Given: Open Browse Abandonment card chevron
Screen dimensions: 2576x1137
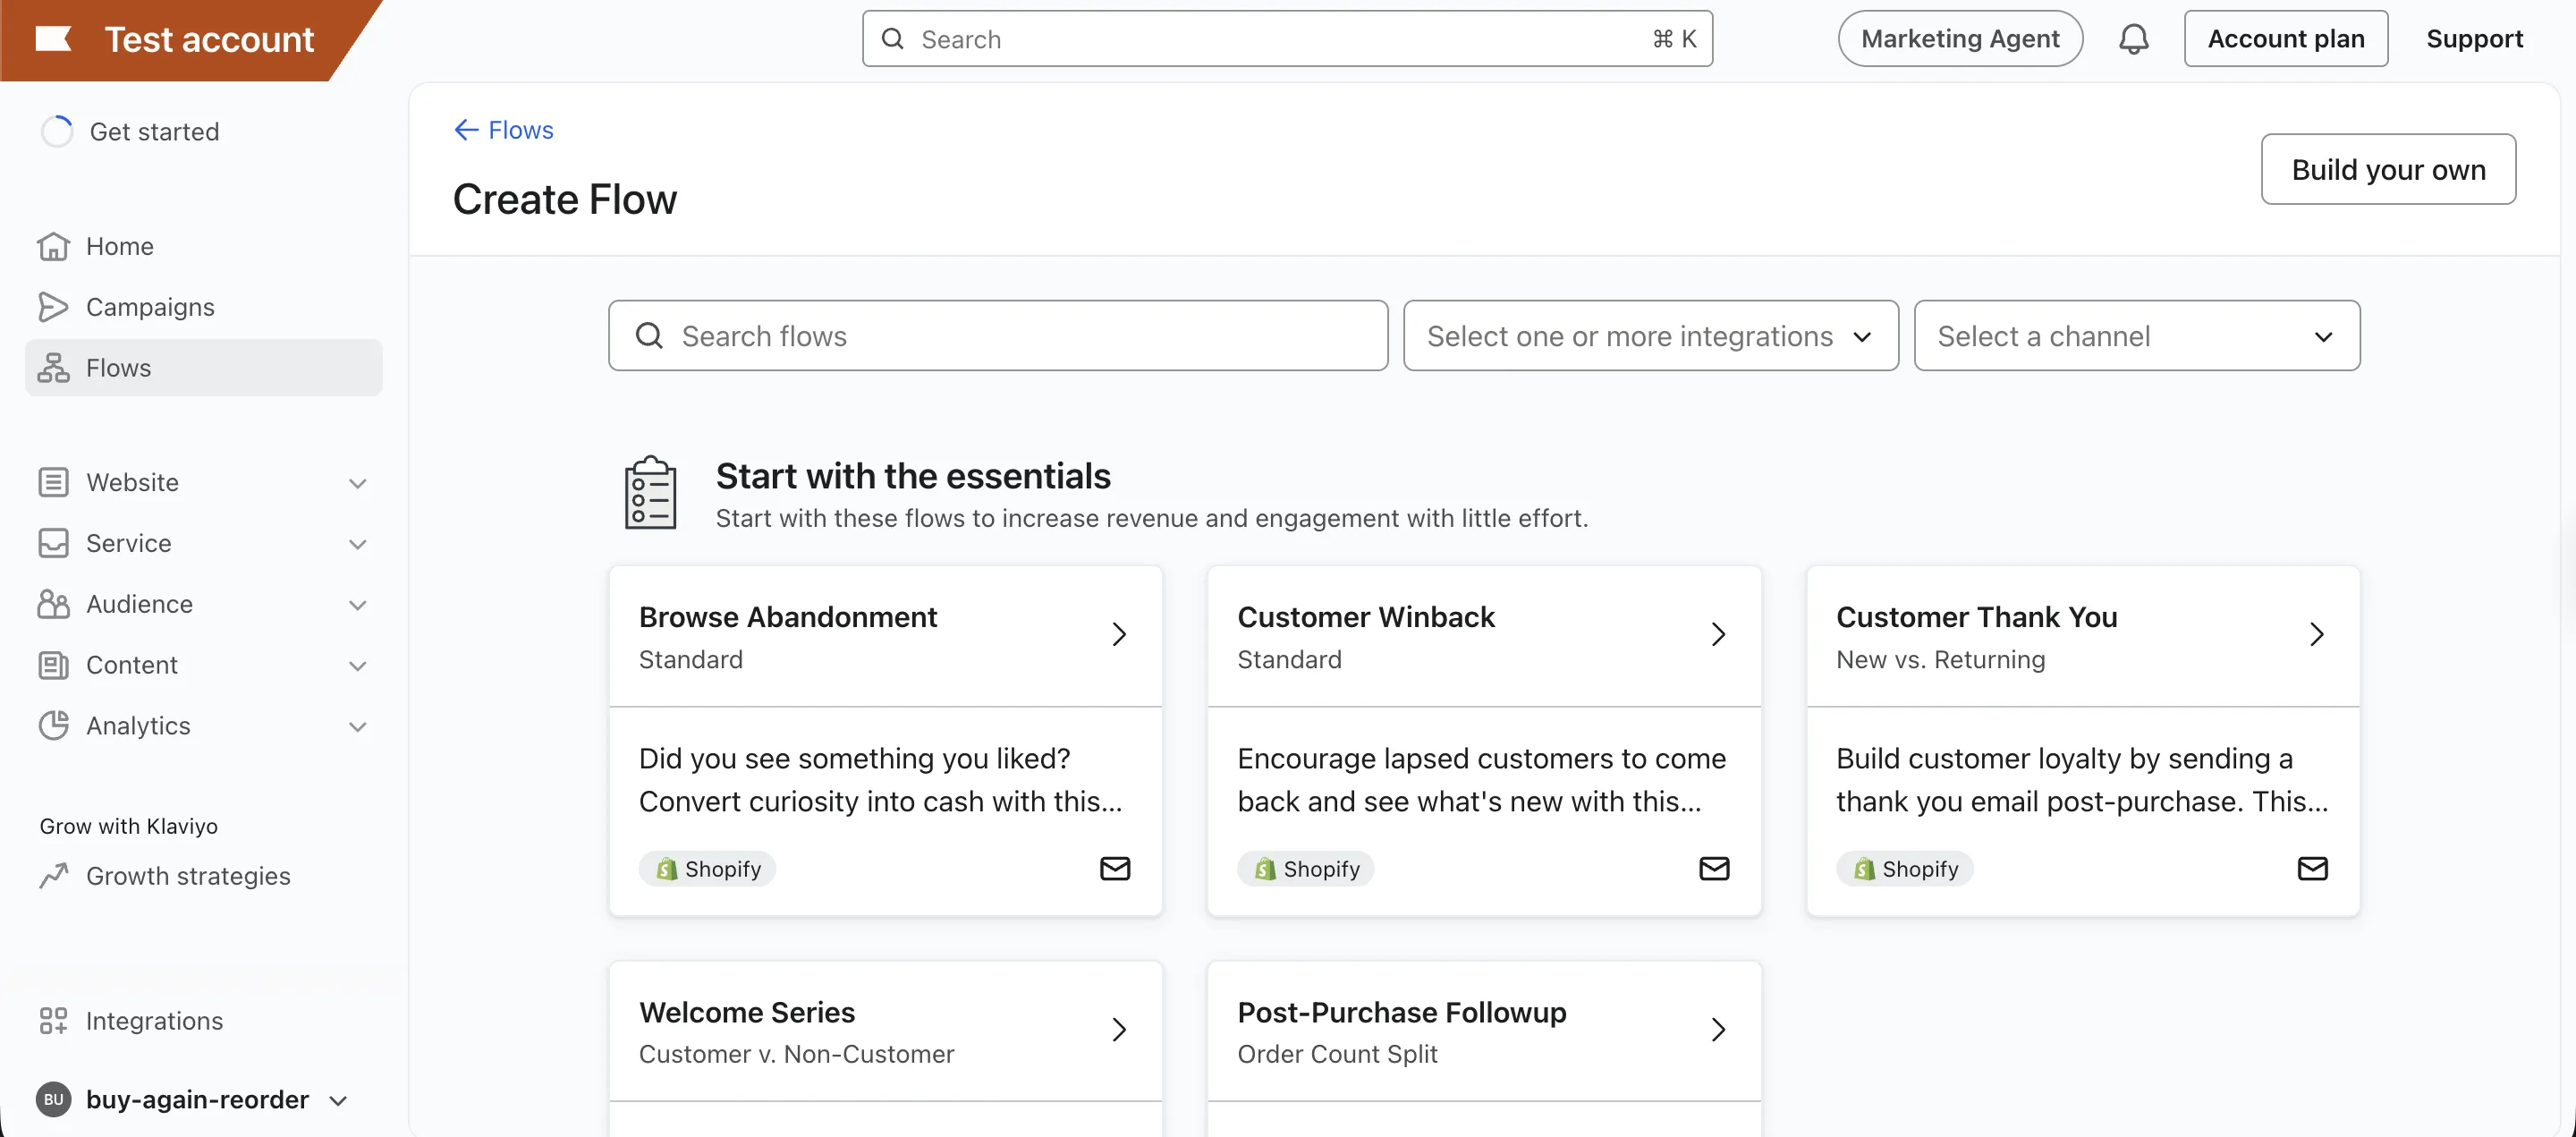Looking at the screenshot, I should [x=1119, y=635].
